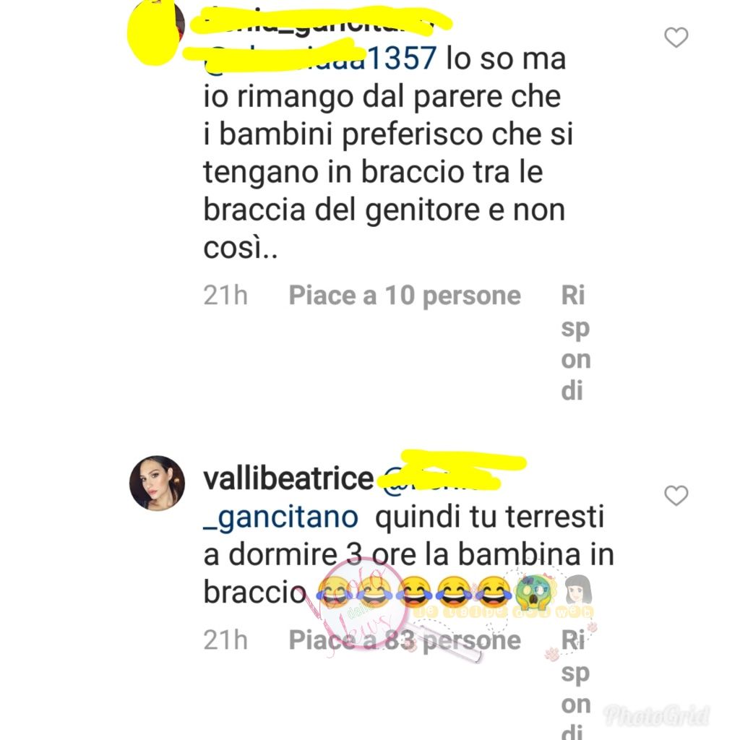The width and height of the screenshot is (740, 740).
Task: Like the first comment with the heart
Action: [x=676, y=38]
